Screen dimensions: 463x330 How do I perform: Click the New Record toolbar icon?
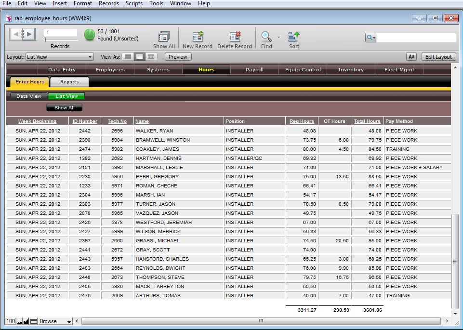(x=198, y=37)
